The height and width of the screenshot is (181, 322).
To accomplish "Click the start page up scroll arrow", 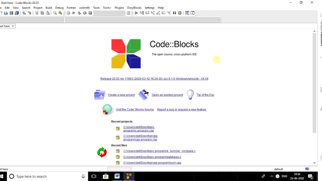I will click(x=314, y=31).
